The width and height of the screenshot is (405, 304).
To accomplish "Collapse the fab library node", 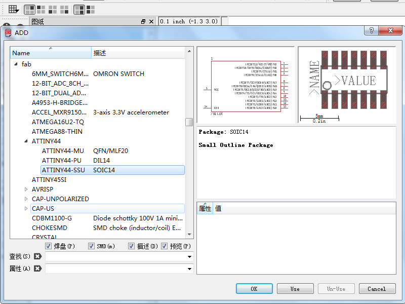I will tap(16, 64).
